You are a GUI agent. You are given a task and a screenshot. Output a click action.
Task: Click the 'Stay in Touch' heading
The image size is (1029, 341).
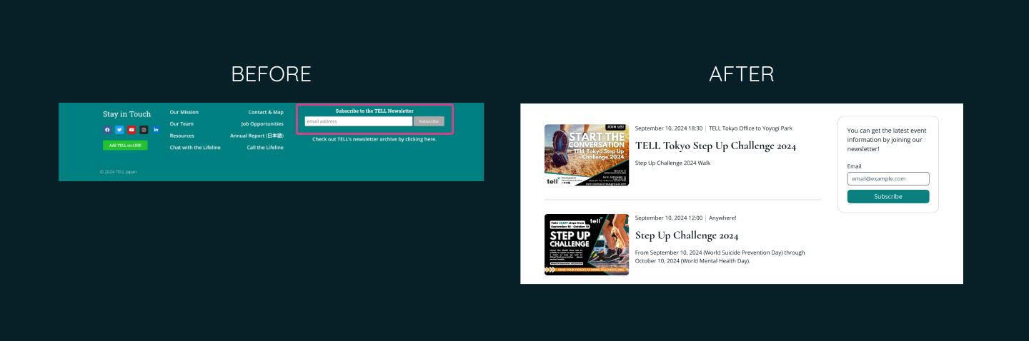pyautogui.click(x=127, y=114)
